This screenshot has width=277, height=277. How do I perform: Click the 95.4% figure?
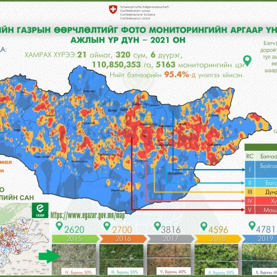[177, 75]
